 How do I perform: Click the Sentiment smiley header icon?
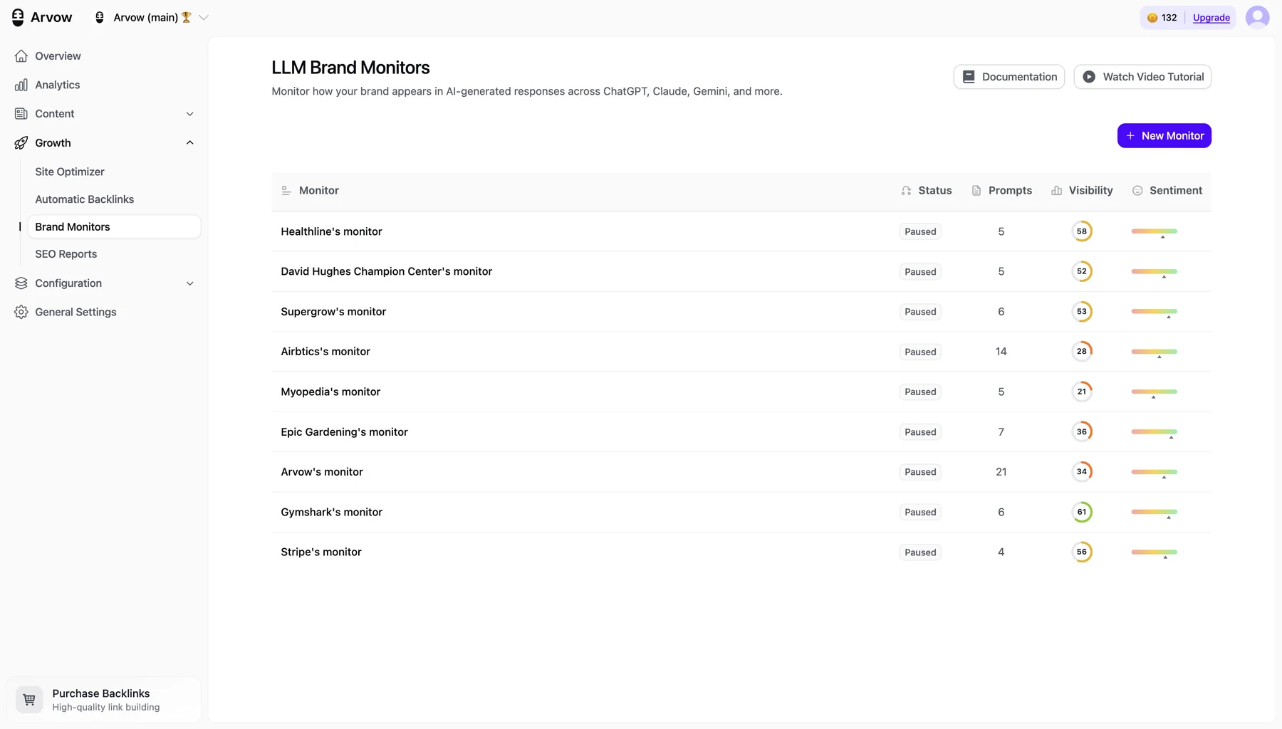pos(1137,191)
